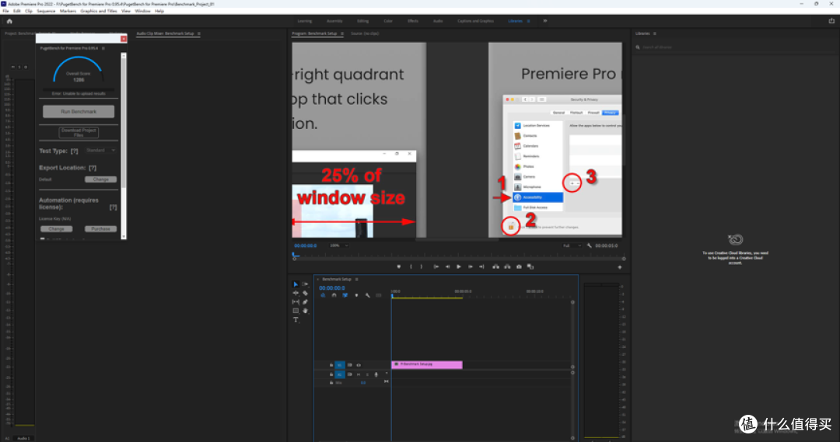
Task: Add a marker in Program Monitor
Action: tap(398, 266)
